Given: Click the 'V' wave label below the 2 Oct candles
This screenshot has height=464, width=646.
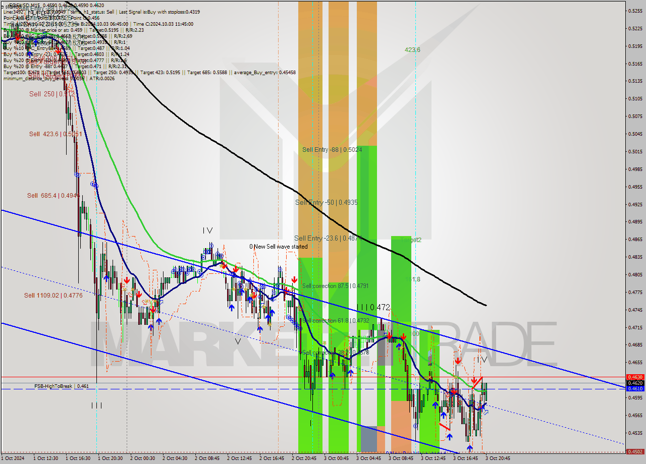Looking at the screenshot, I should click(x=238, y=341).
